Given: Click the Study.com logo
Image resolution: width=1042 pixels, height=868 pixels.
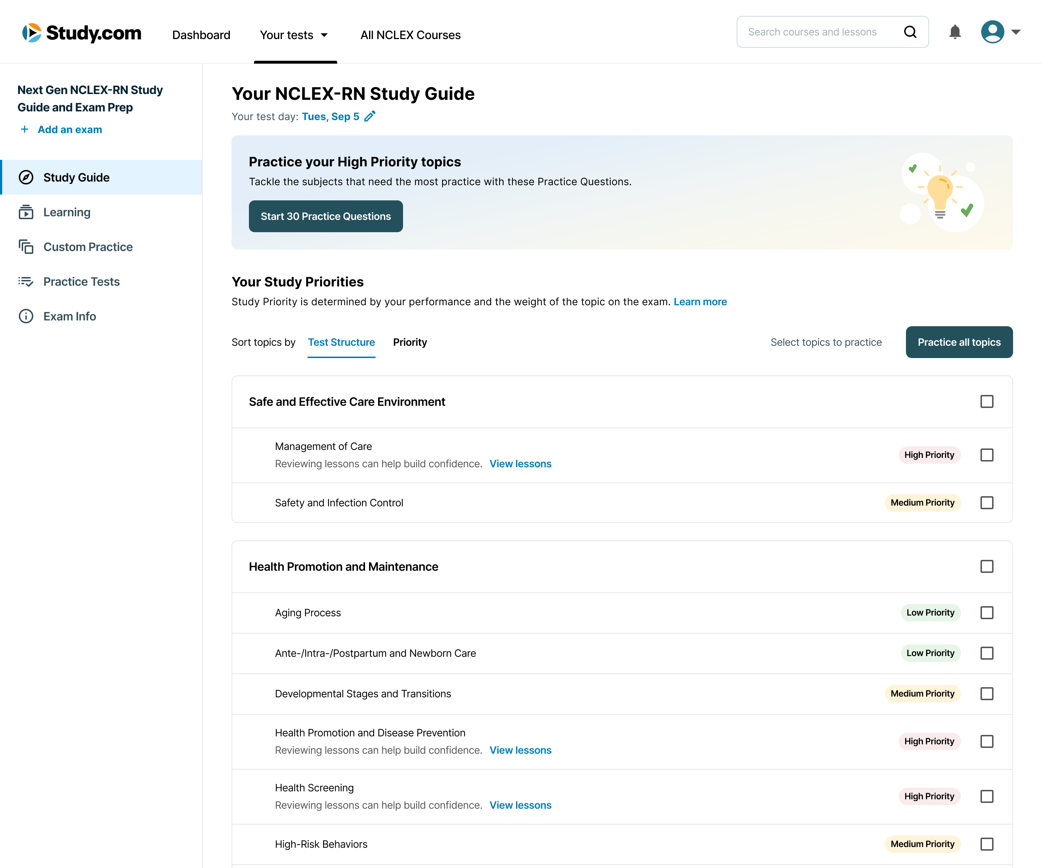Looking at the screenshot, I should pyautogui.click(x=82, y=33).
